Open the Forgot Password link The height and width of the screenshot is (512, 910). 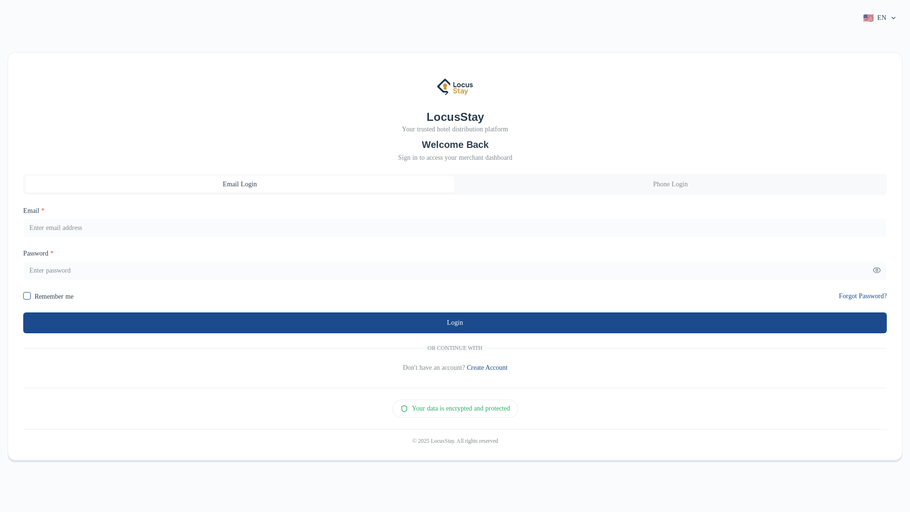(863, 296)
